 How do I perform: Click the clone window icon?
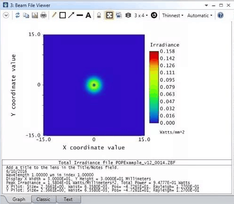119,16
